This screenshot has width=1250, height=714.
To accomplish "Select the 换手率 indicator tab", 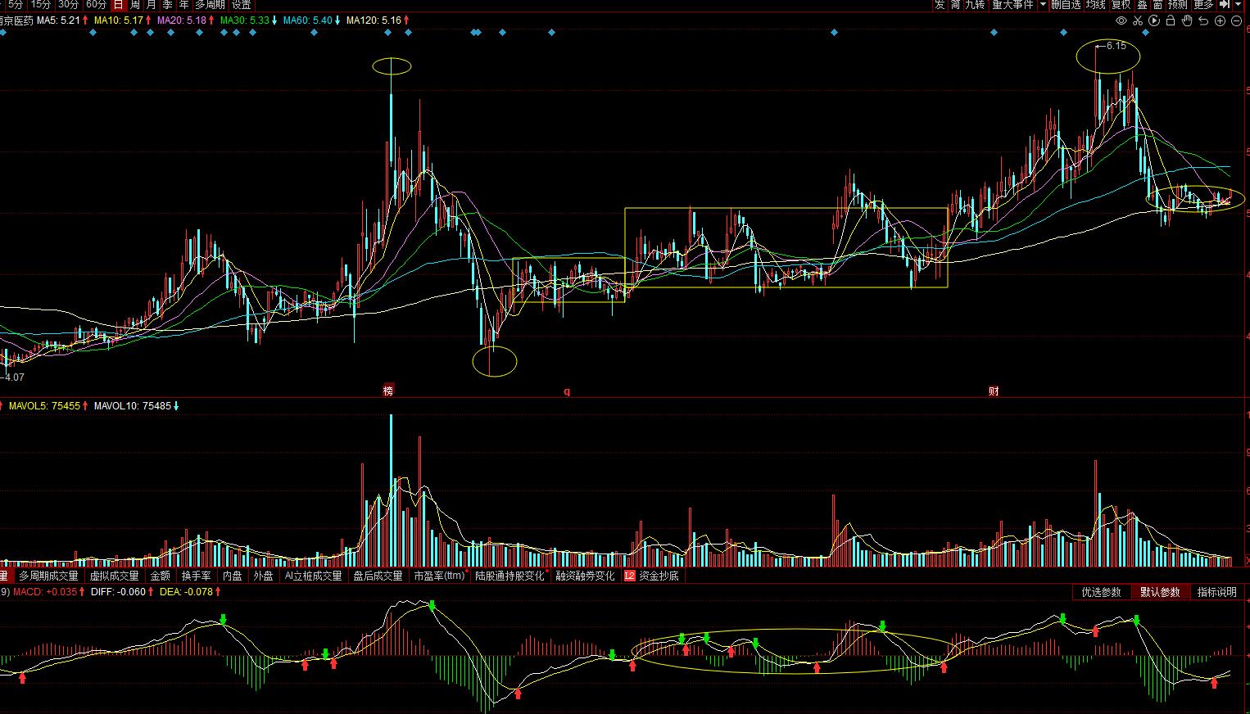I will pos(197,576).
